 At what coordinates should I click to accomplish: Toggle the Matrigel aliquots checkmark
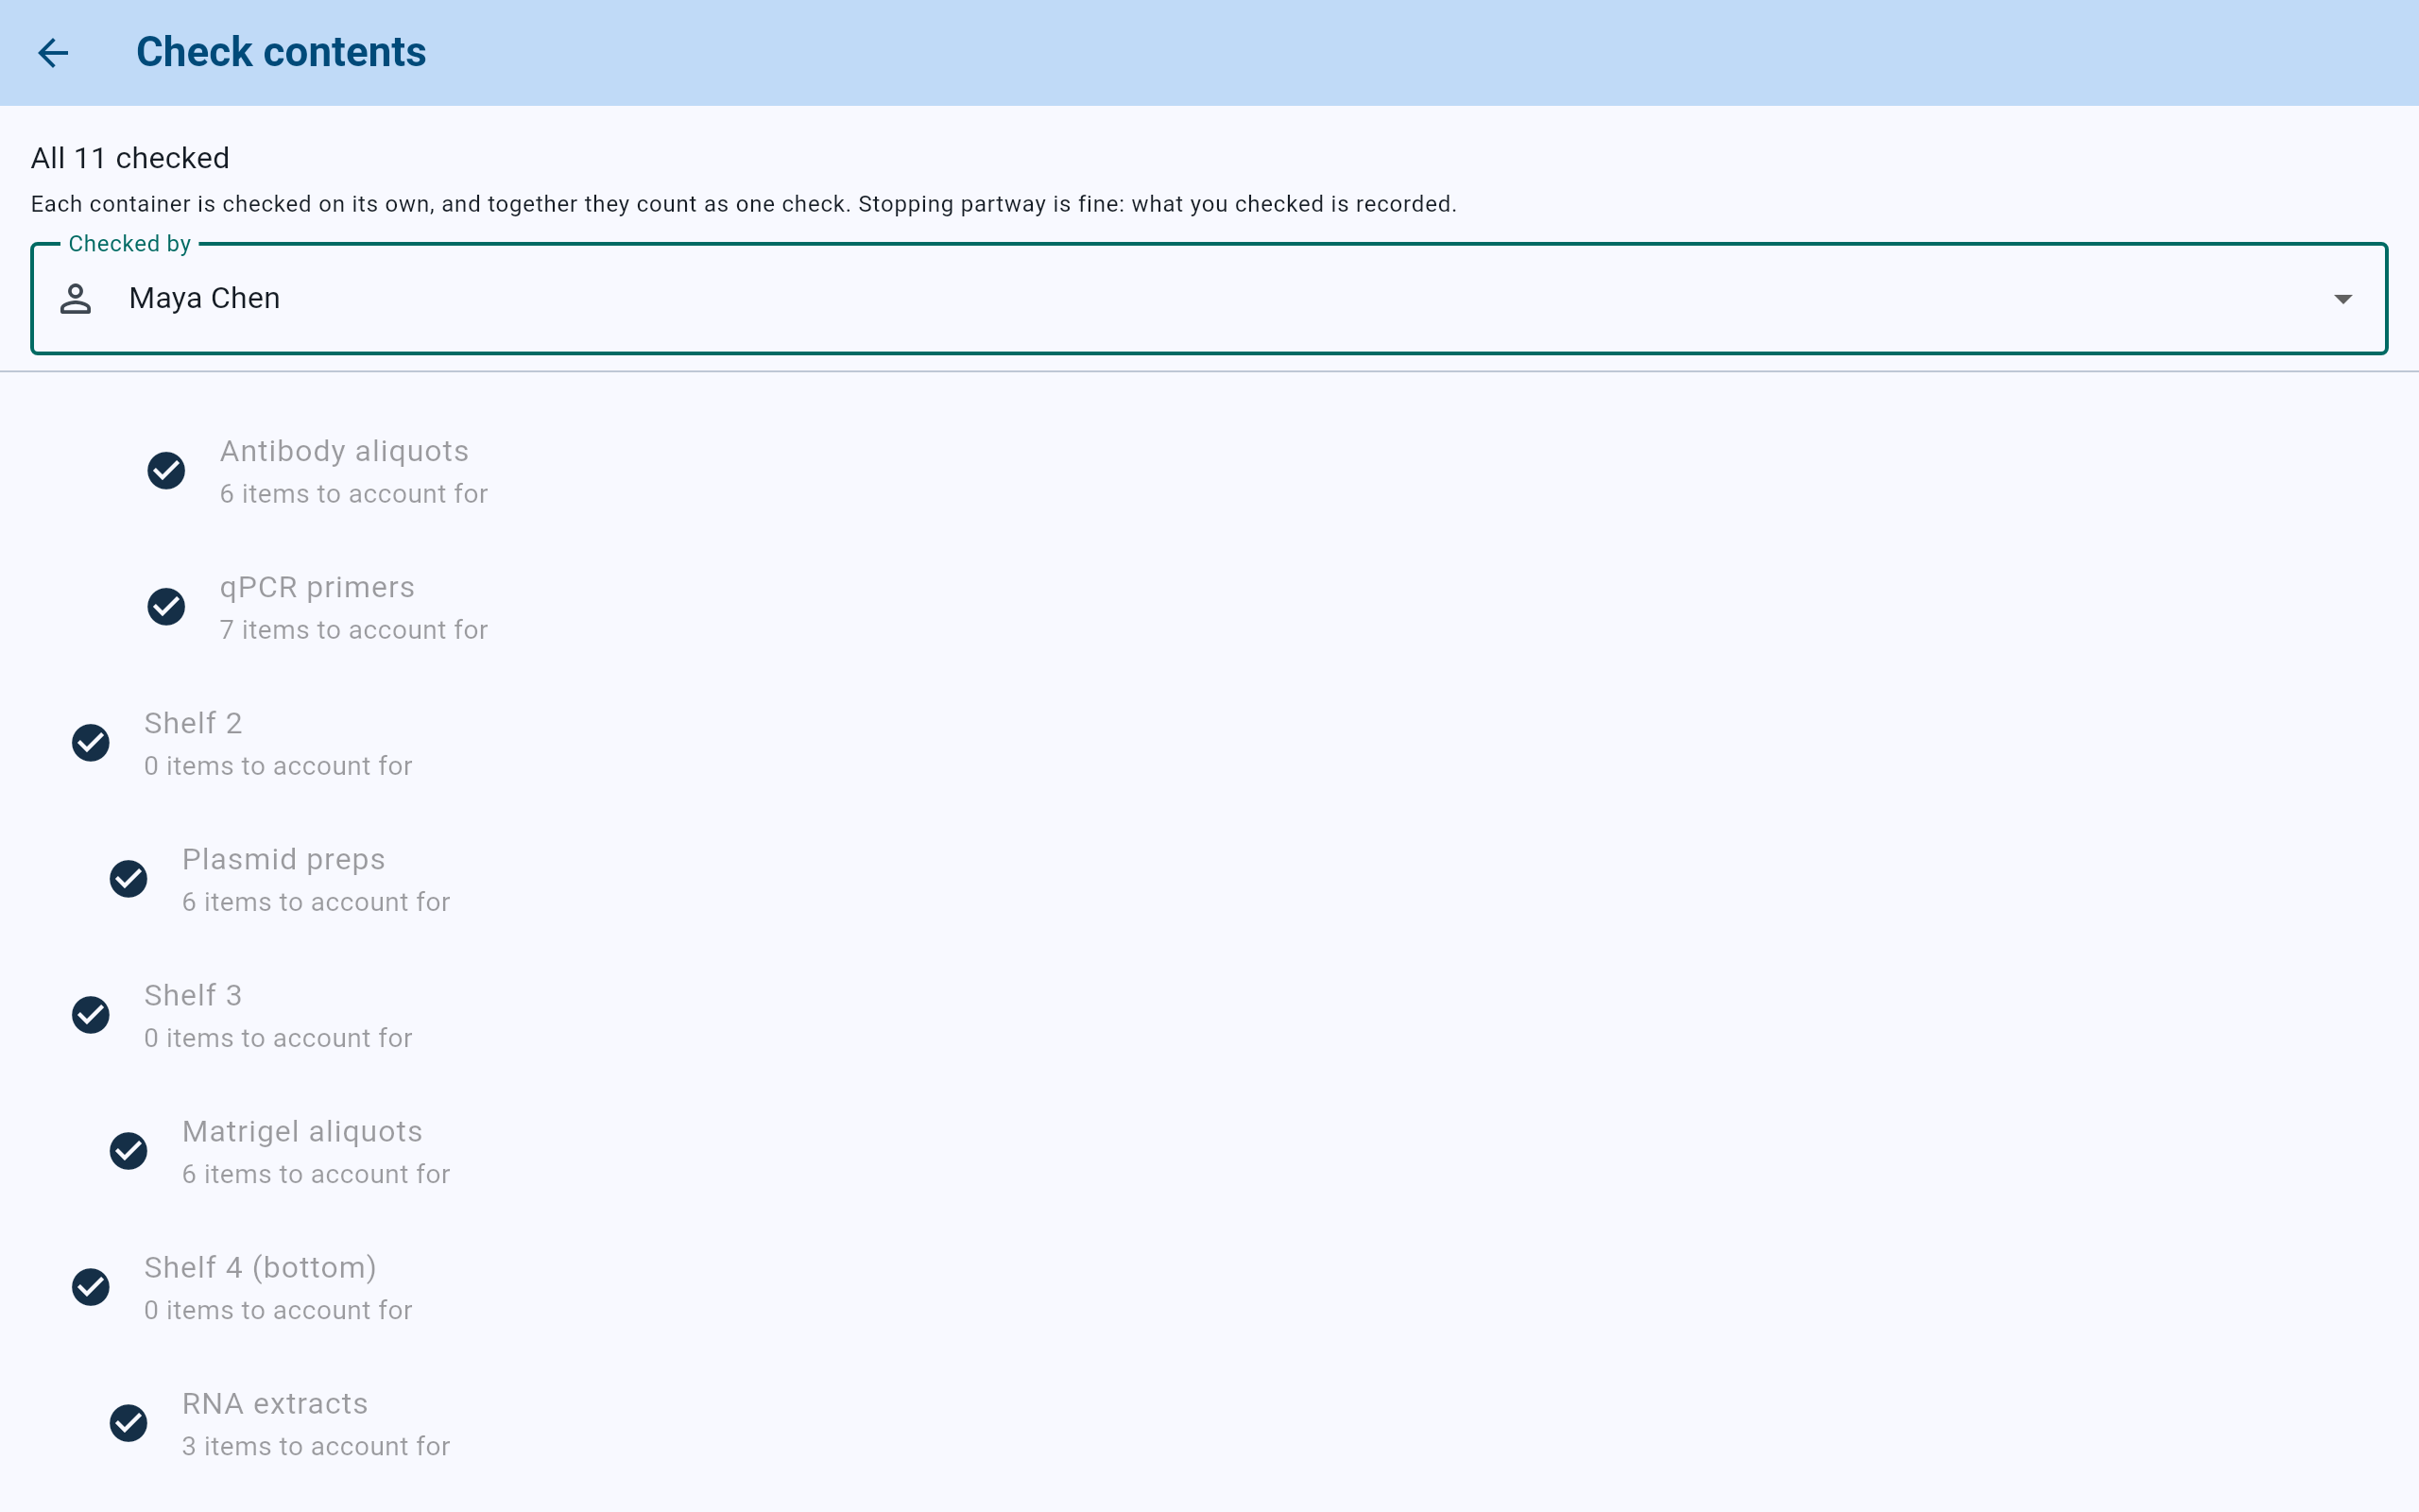point(128,1150)
